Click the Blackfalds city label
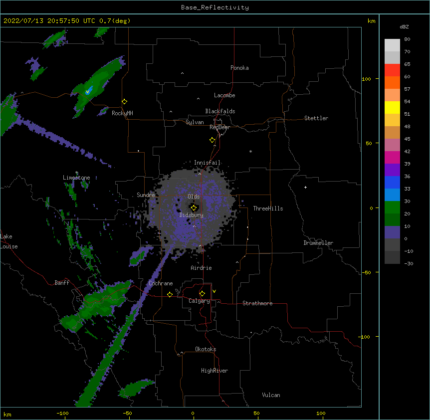This screenshot has width=430, height=420. [220, 111]
